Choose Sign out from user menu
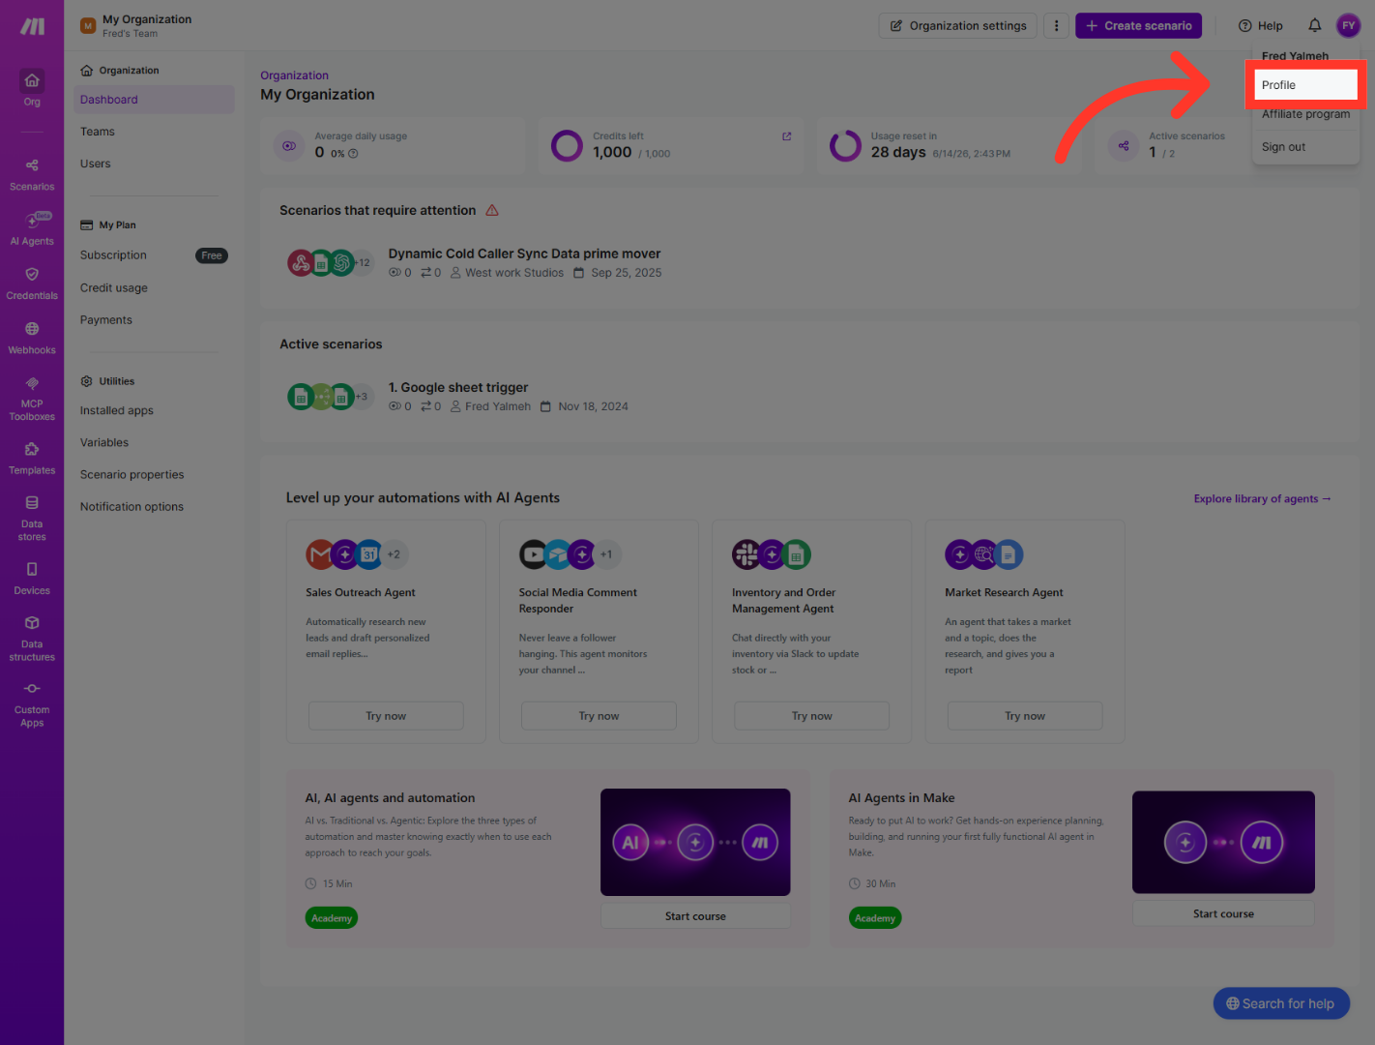Screen dimensions: 1375x1045 click(x=1305, y=147)
